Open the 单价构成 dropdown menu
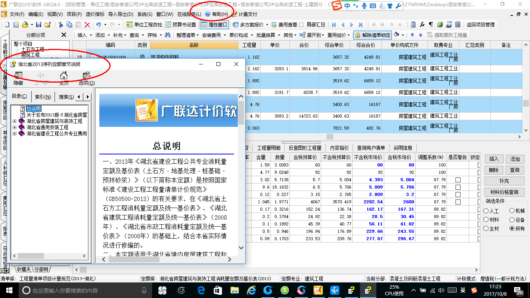The height and width of the screenshot is (298, 530). pyautogui.click(x=241, y=35)
